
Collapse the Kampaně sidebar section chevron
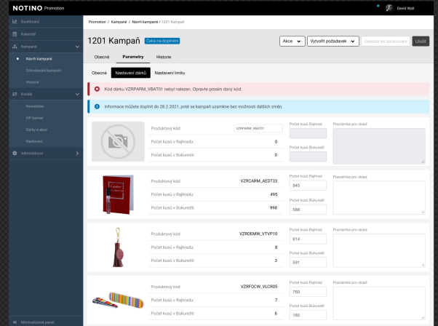[77, 47]
